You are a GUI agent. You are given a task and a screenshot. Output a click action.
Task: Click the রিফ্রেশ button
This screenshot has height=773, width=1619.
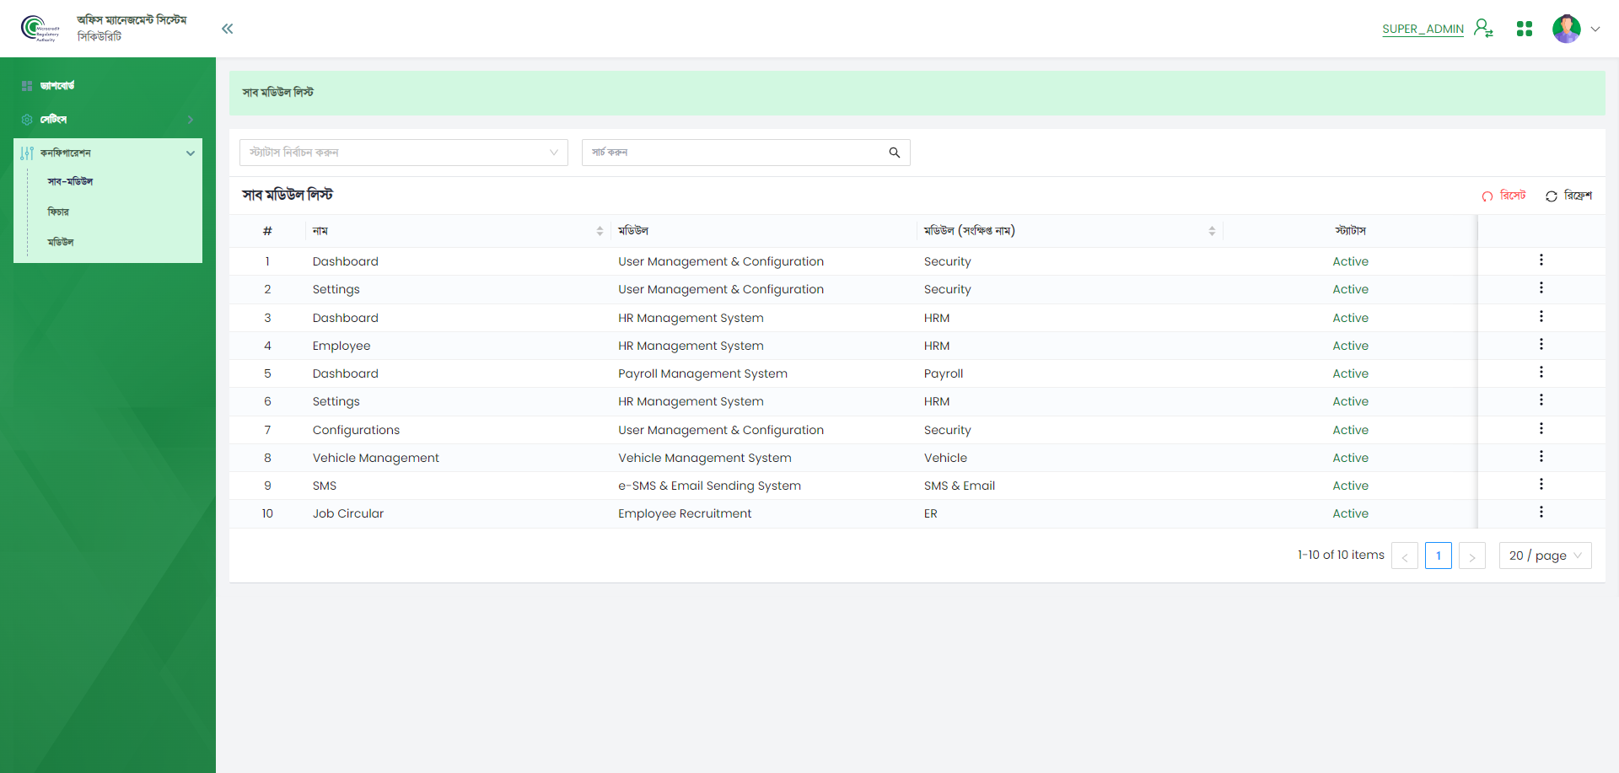click(x=1568, y=196)
